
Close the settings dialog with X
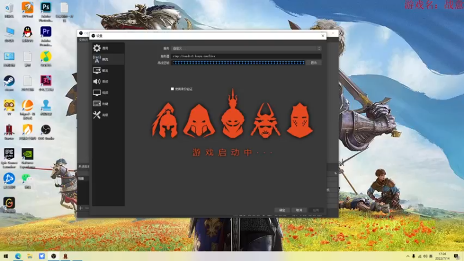323,36
